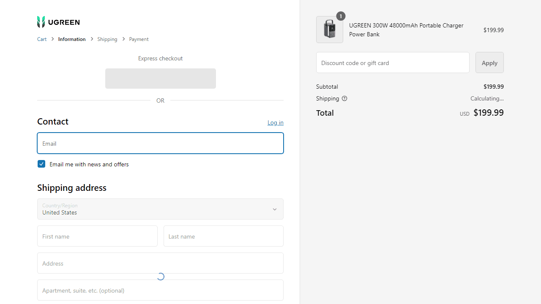
Task: Click the Last name field
Action: (x=224, y=236)
